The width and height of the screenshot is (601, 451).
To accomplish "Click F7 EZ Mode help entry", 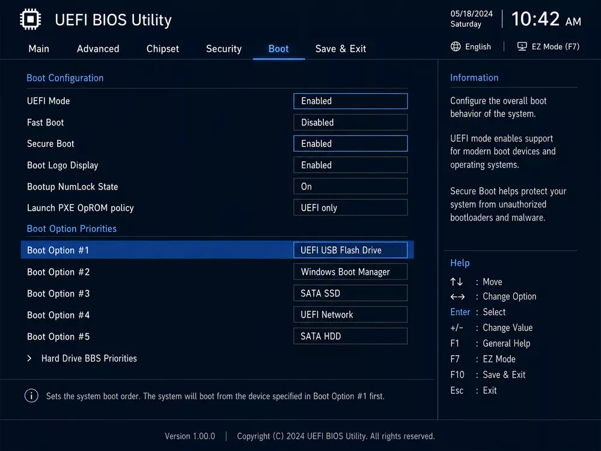I will (x=483, y=359).
